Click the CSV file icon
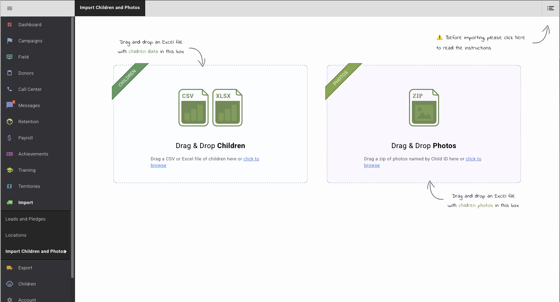The width and height of the screenshot is (560, 302). 193,108
